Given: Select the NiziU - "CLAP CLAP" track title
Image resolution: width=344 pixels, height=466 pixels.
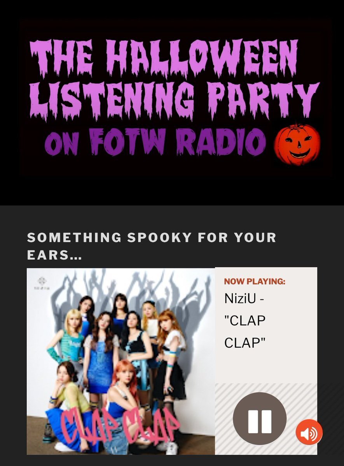Looking at the screenshot, I should click(245, 321).
